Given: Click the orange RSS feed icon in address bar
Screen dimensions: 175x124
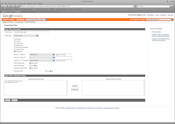Looking at the screenshot, I should [x=134, y=6].
